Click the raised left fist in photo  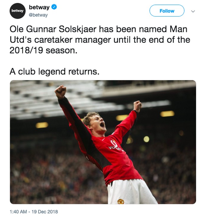tap(61, 91)
